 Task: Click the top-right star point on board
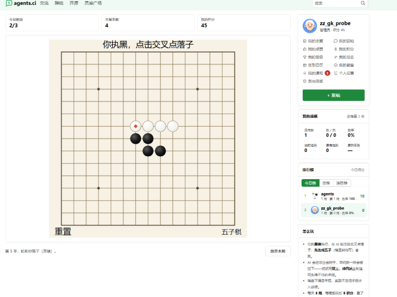tap(197, 89)
